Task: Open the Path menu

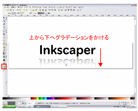Action: [x=45, y=7]
